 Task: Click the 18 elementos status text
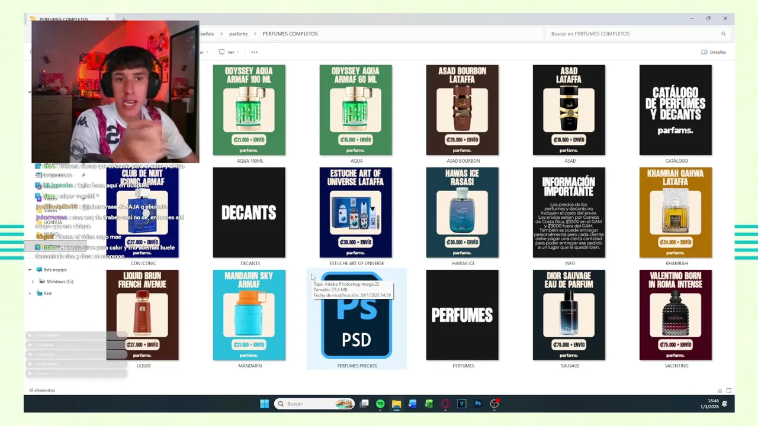(x=41, y=390)
